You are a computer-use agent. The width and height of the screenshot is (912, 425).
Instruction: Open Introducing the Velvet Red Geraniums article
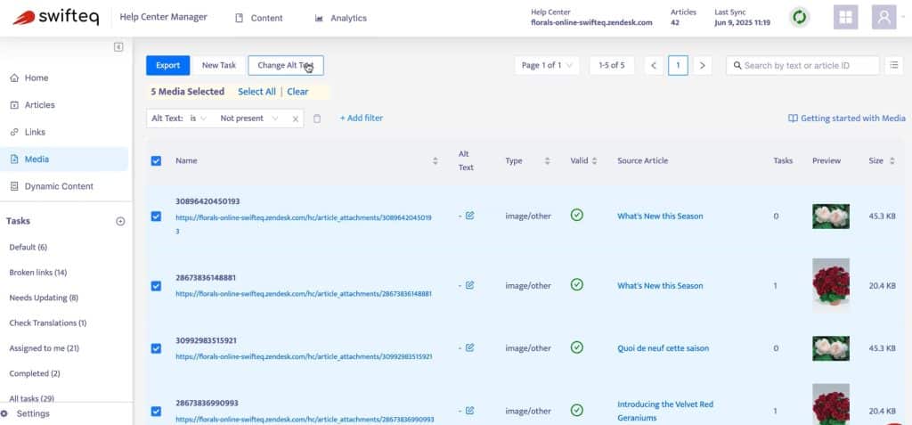click(664, 411)
